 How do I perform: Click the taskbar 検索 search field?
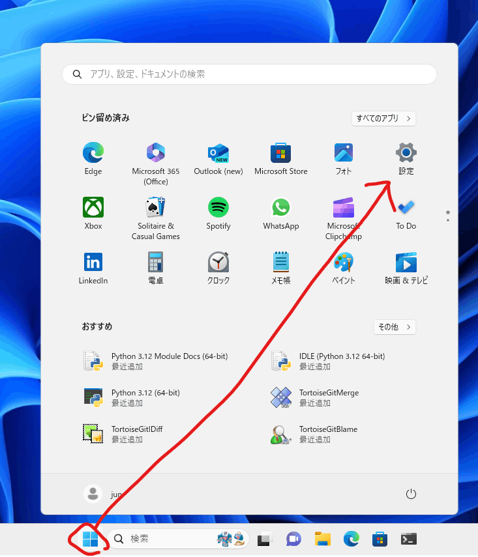click(x=178, y=539)
